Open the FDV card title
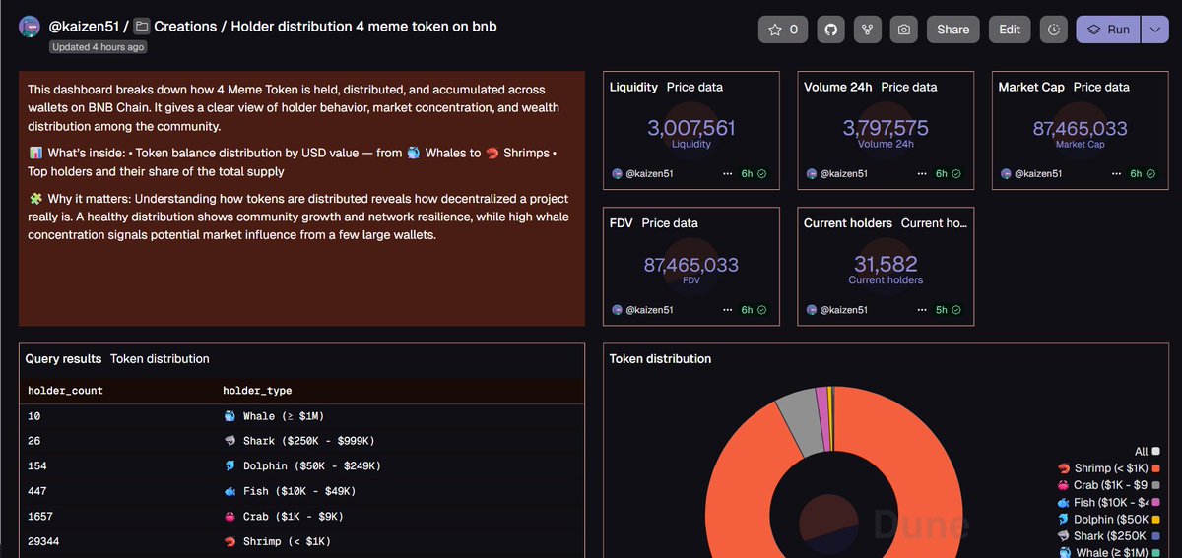Viewport: 1182px width, 558px height. point(622,223)
